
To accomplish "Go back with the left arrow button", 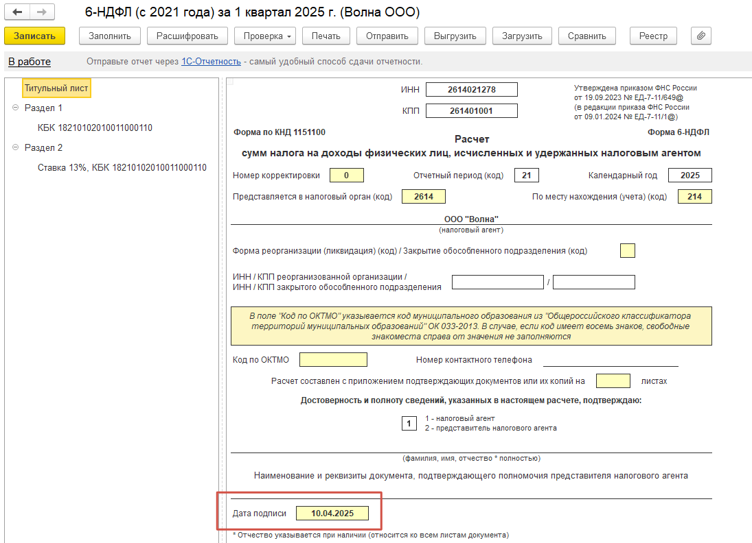I will coord(17,12).
